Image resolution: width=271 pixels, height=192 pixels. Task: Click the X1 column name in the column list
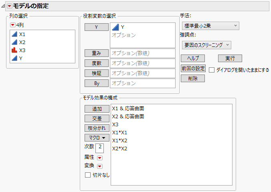[22, 34]
